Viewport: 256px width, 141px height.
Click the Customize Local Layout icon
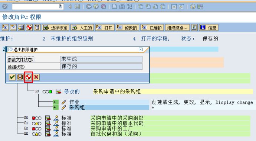point(200,7)
